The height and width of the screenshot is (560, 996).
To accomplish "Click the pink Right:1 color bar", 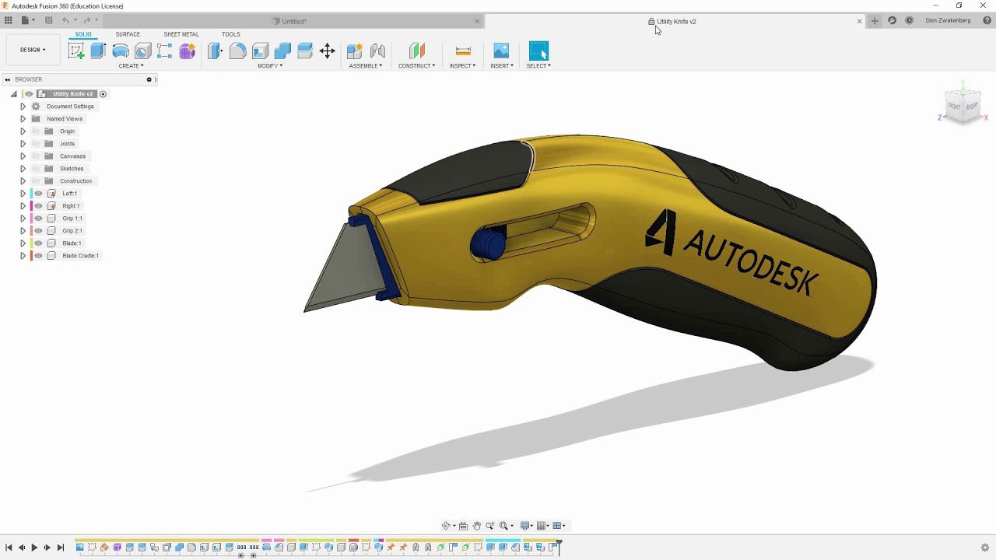I will (30, 206).
